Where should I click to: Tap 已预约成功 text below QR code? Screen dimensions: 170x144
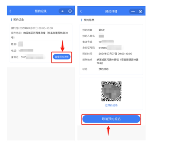coord(111,105)
